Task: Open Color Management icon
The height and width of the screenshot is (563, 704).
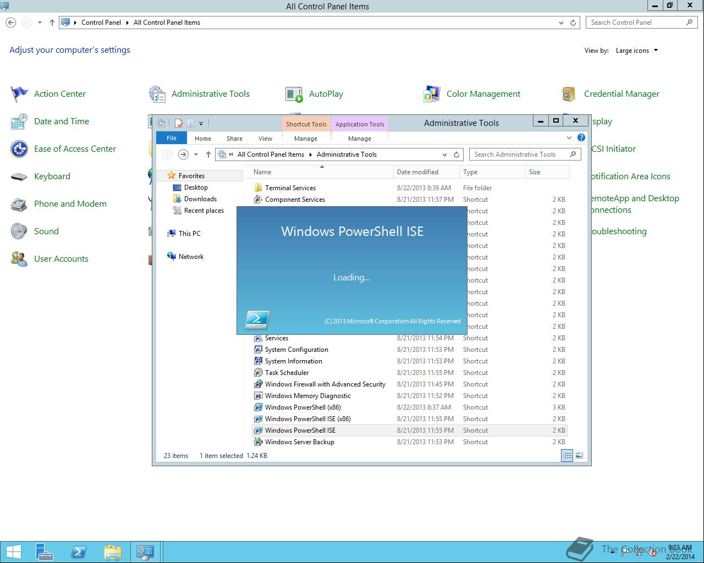Action: coord(432,94)
